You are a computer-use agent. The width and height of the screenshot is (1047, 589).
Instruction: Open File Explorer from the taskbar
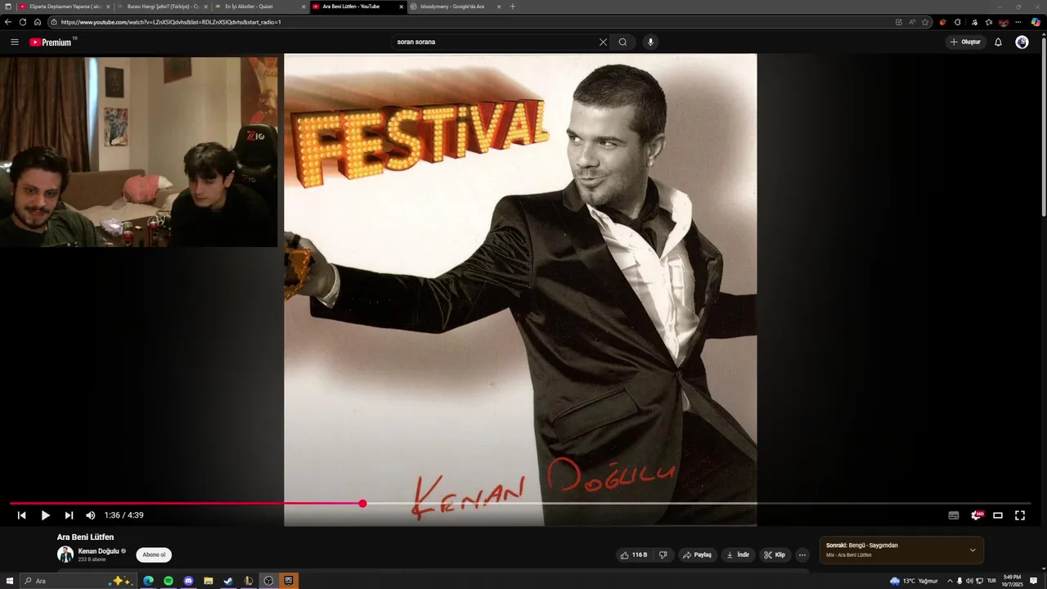coord(209,581)
